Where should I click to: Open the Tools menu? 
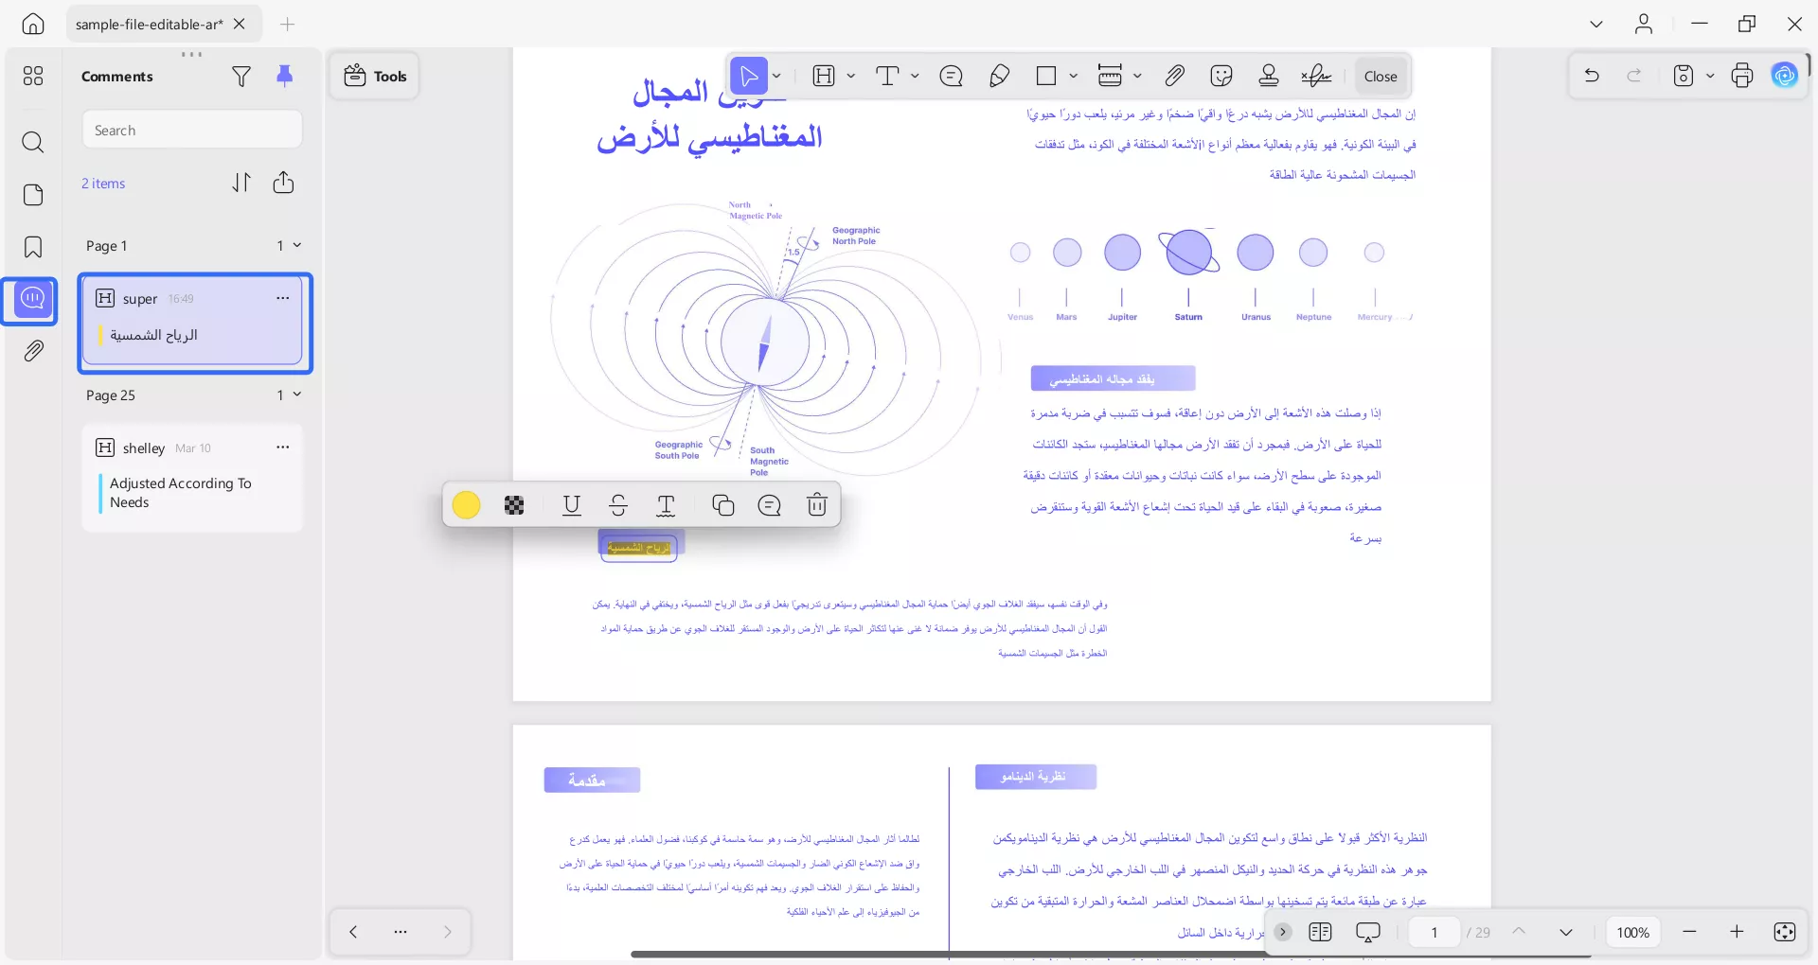(374, 76)
